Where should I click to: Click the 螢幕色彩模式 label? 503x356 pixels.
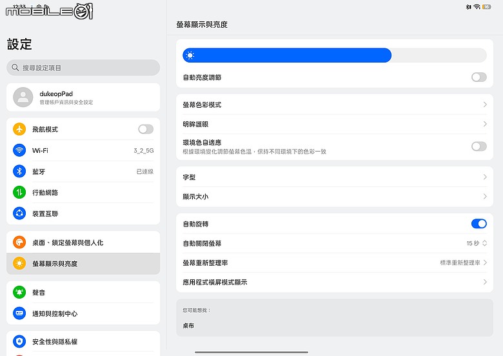202,105
